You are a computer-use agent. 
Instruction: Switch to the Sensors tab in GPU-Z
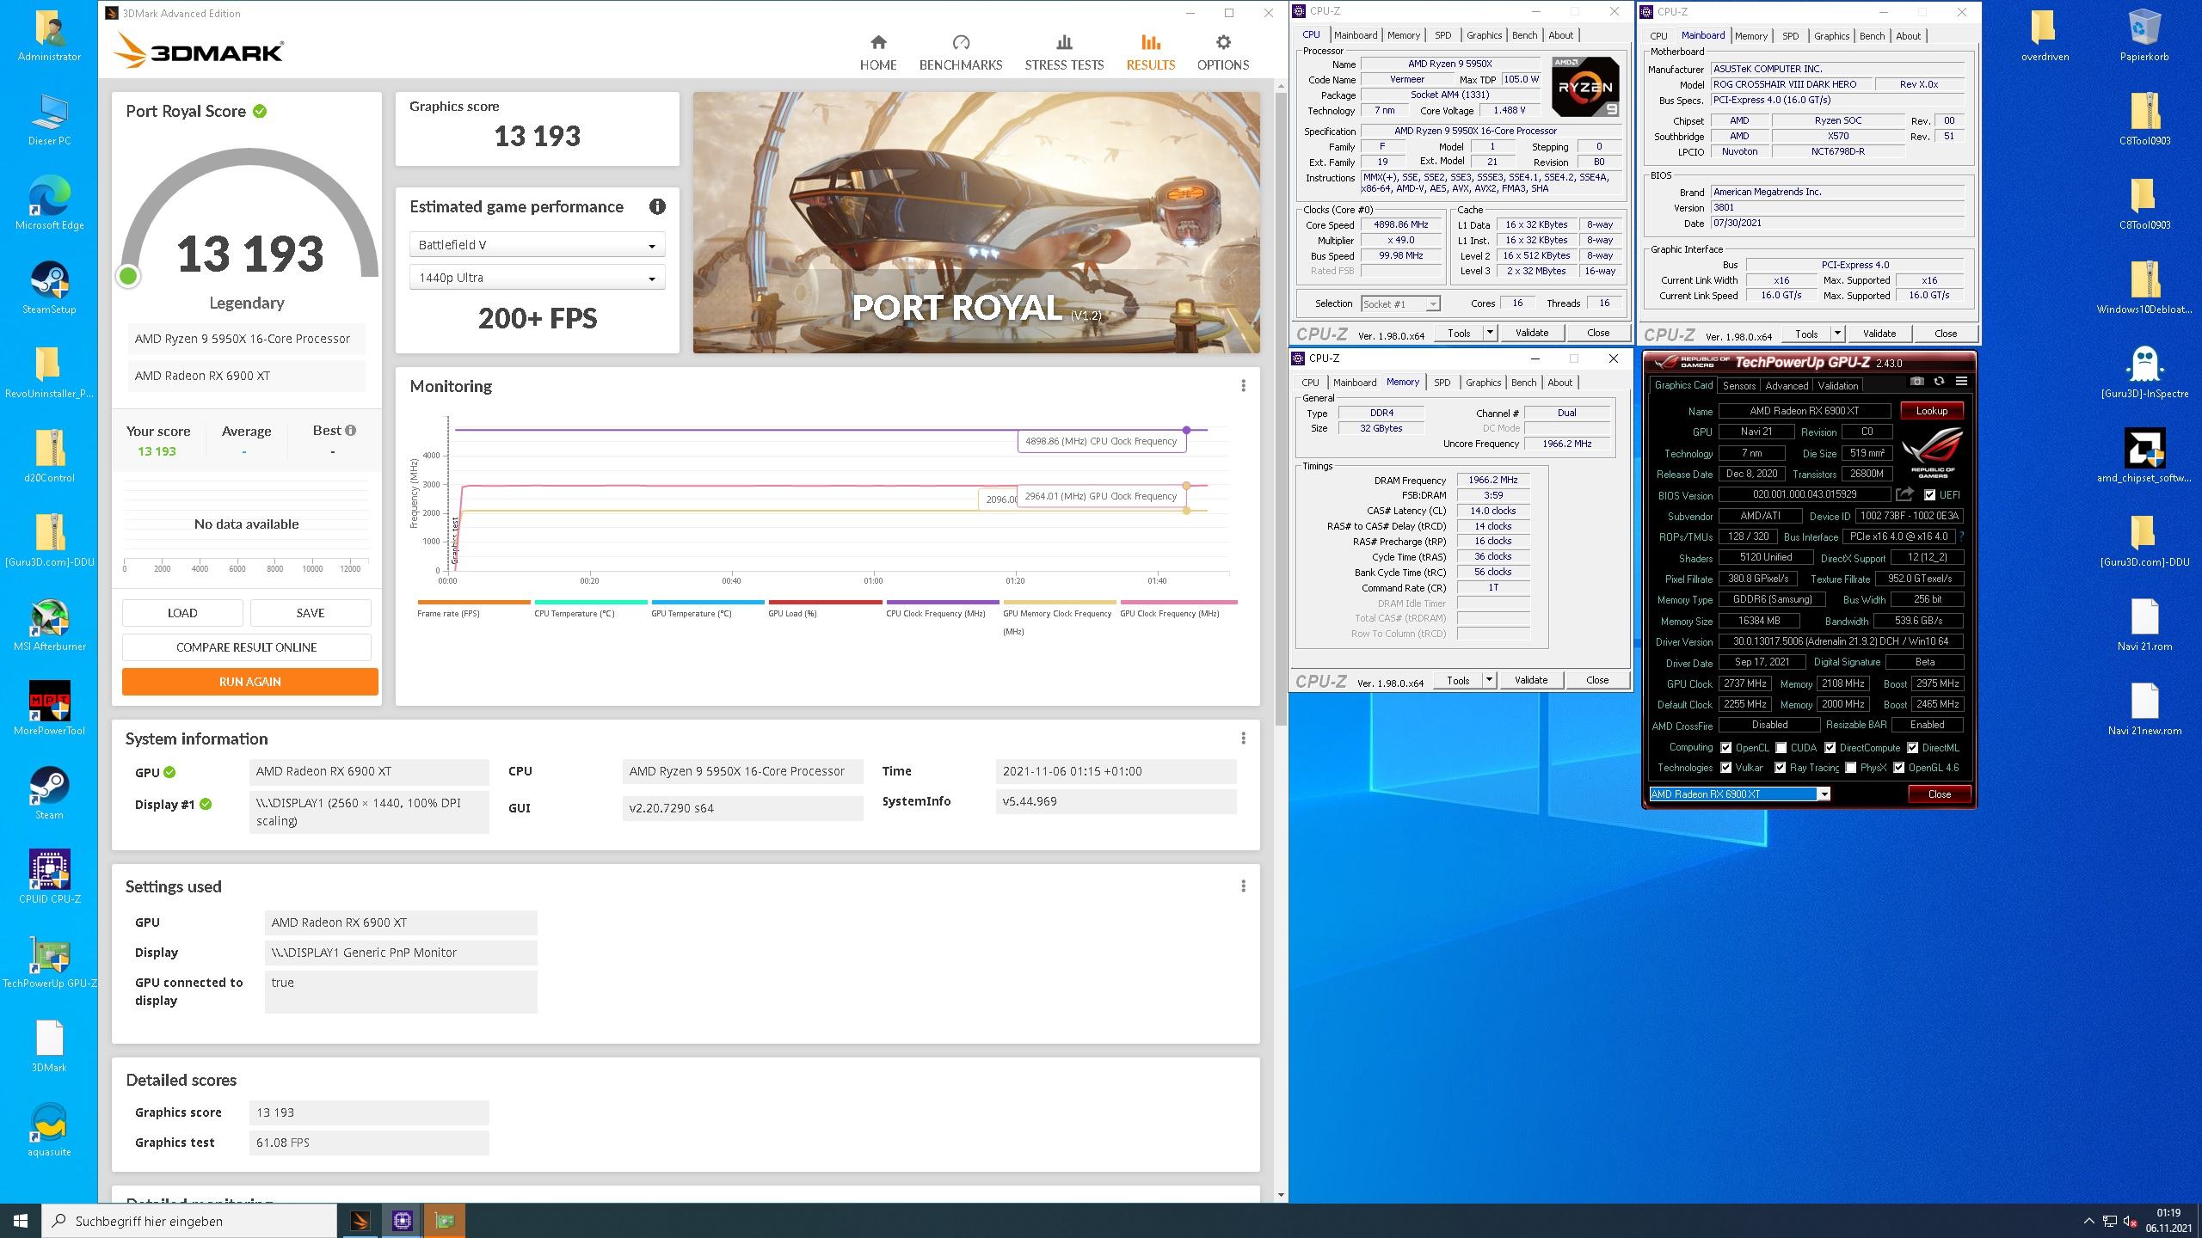1738,386
